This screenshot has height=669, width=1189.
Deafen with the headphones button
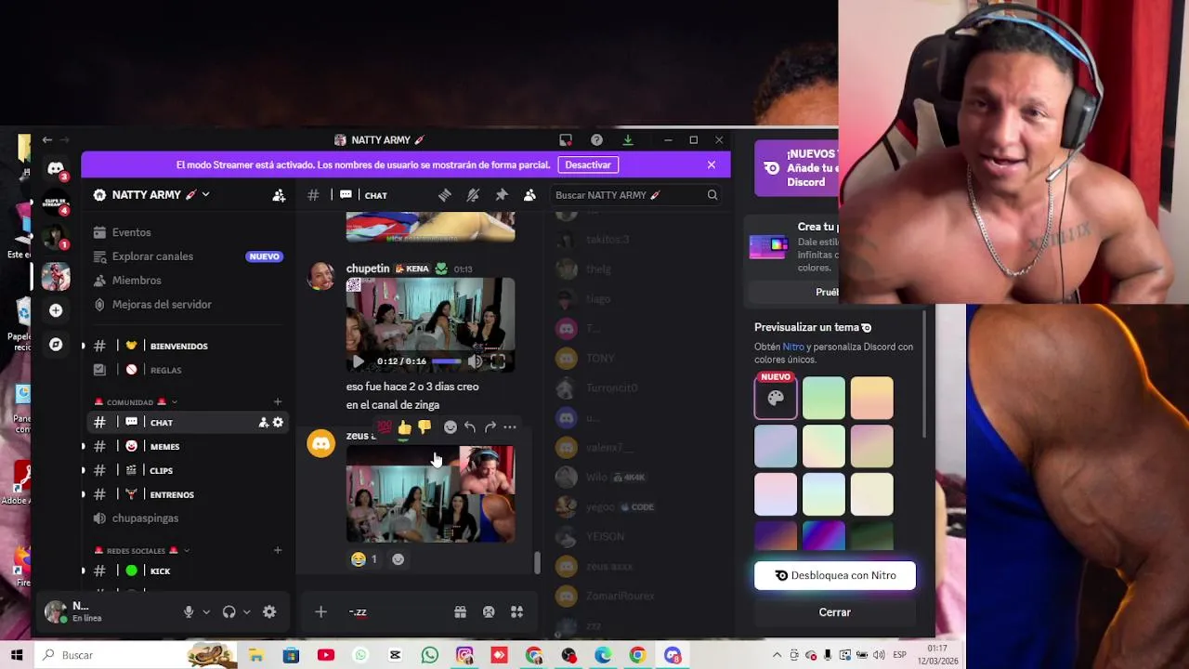(x=229, y=612)
